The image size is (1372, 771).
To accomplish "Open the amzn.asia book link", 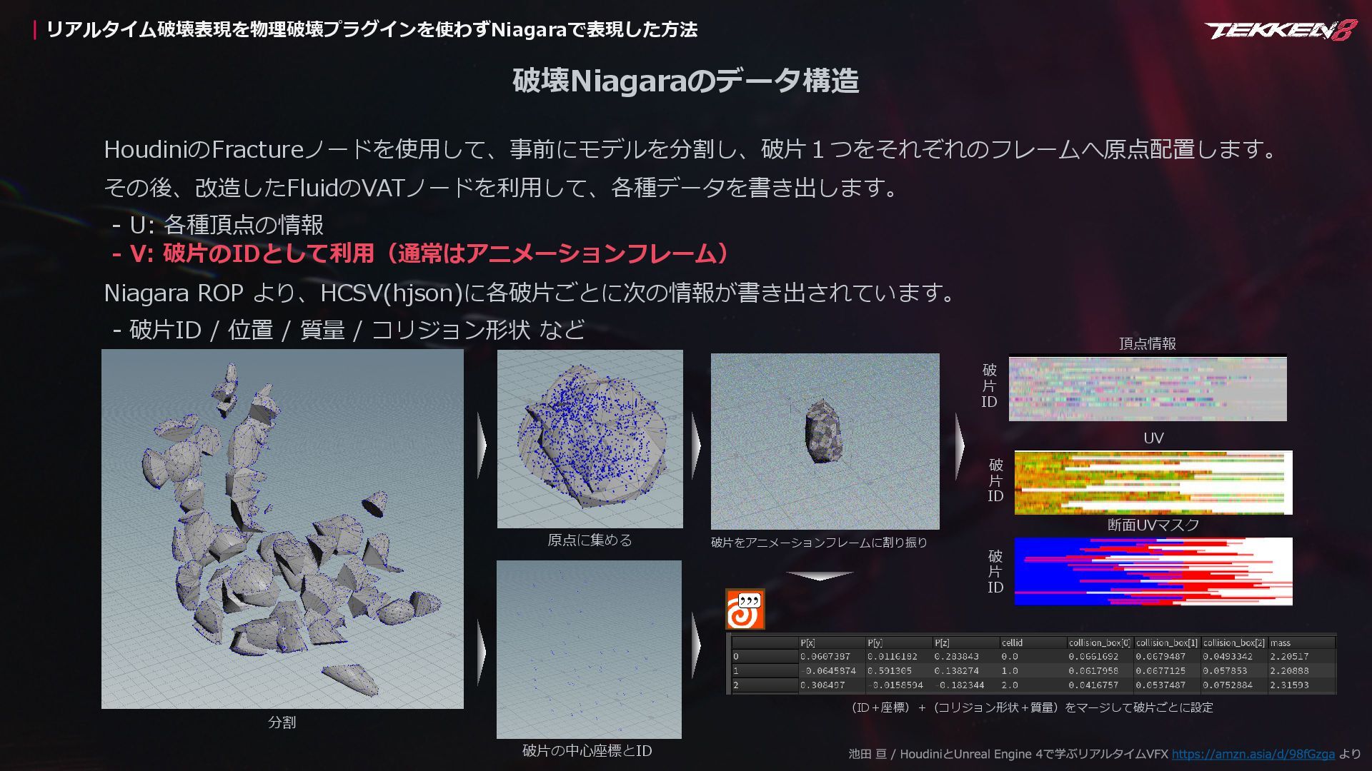I will 1253,754.
